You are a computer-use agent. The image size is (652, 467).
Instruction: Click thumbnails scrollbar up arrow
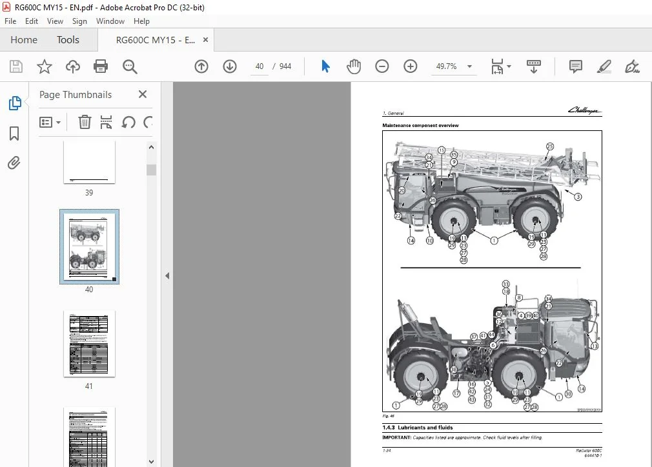point(151,147)
